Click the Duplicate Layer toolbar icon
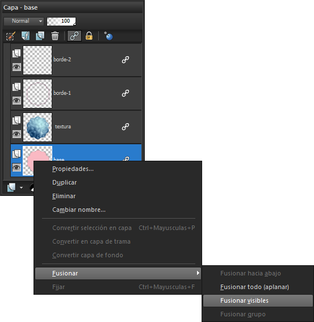This screenshot has width=314, height=322. coord(40,36)
